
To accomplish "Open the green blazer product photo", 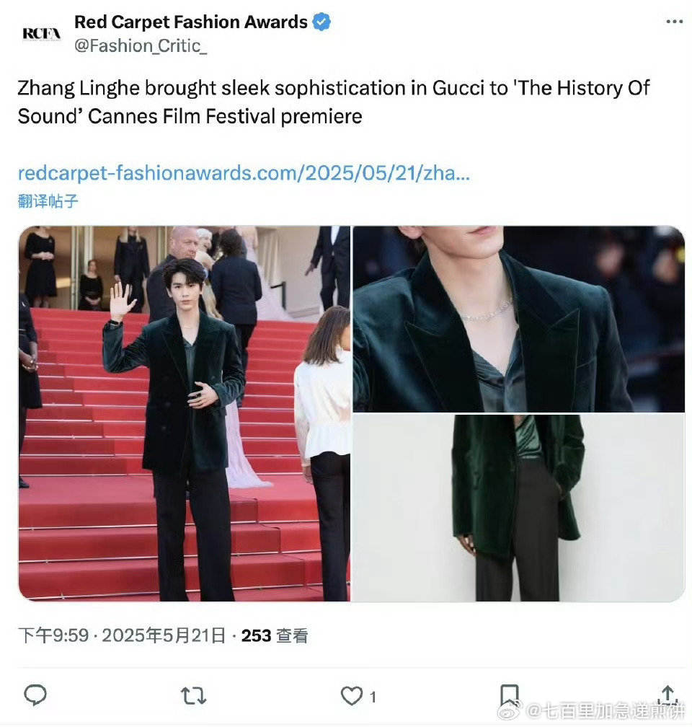I will 519,508.
